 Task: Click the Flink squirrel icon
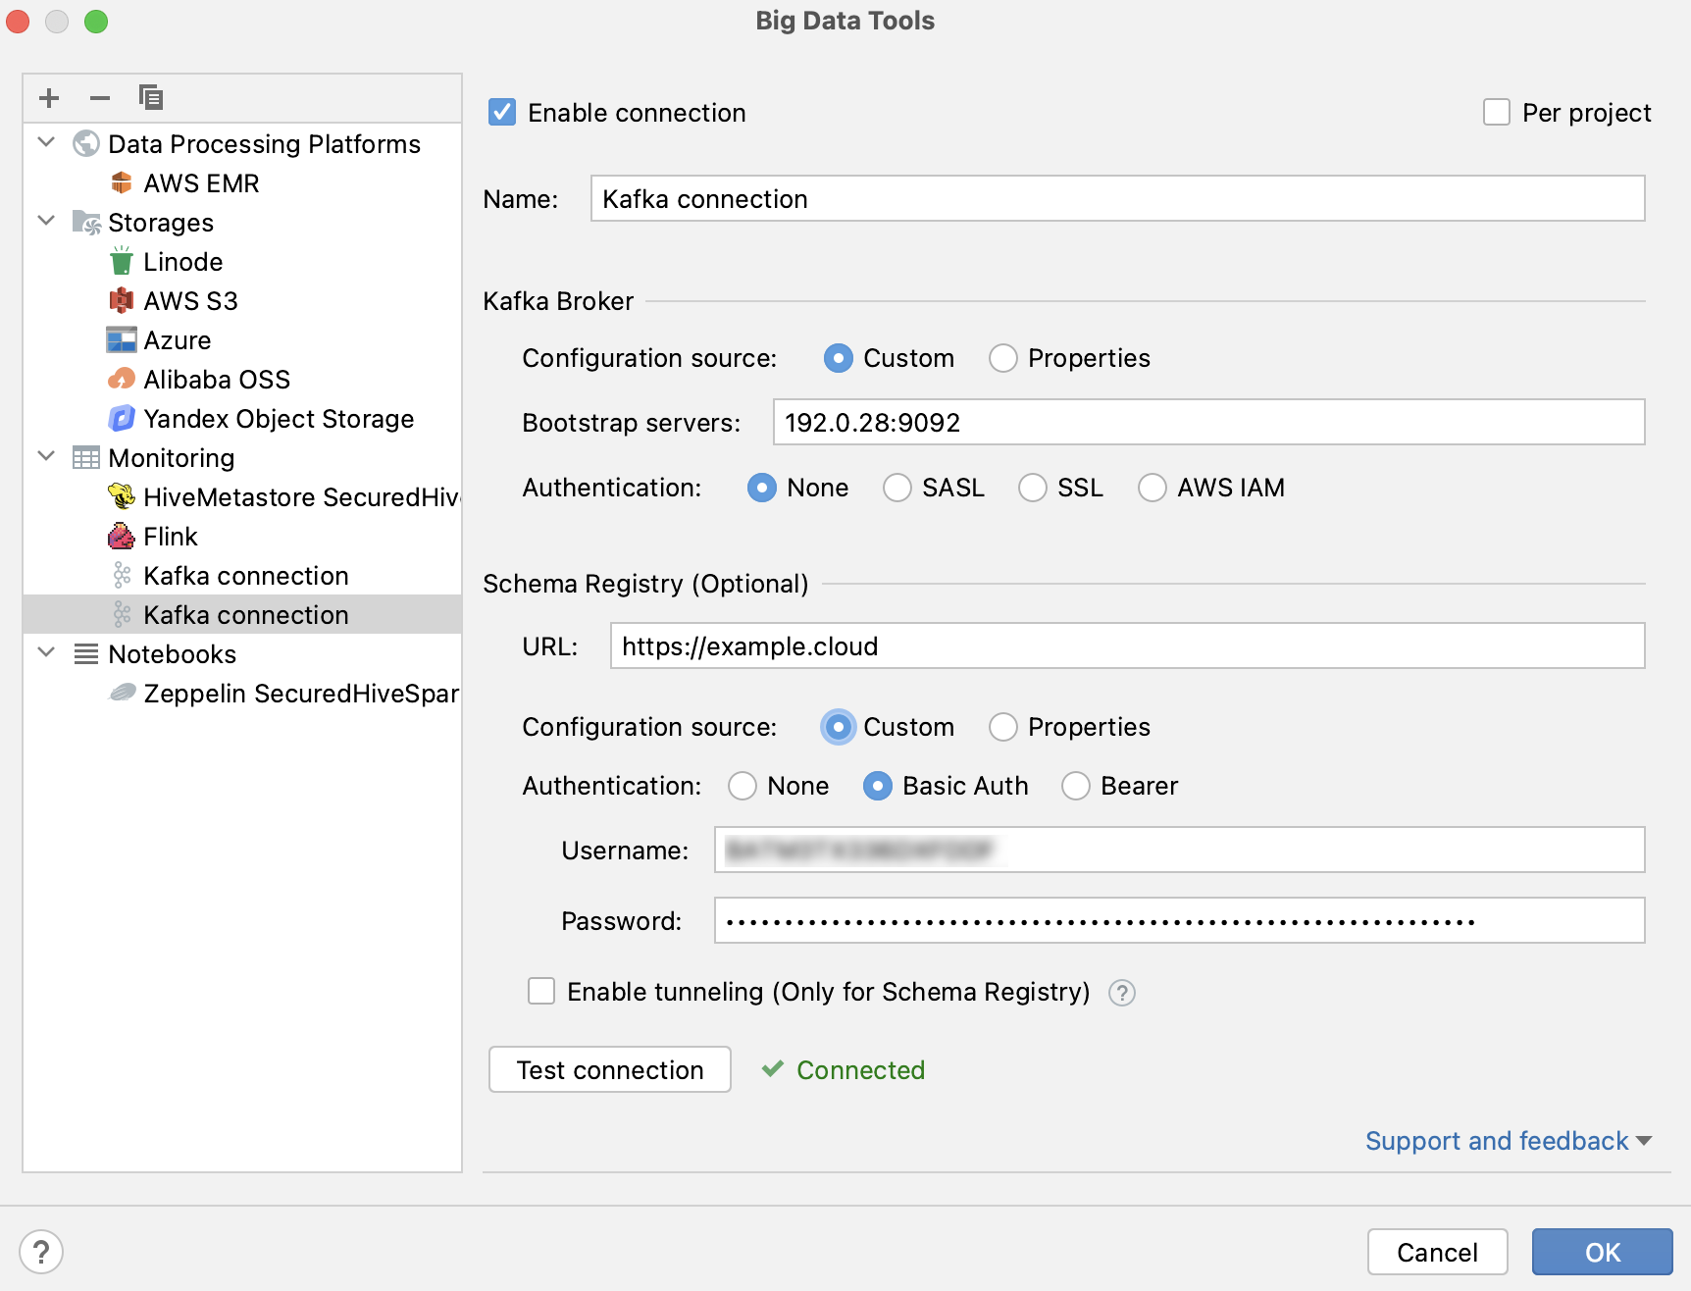point(122,537)
